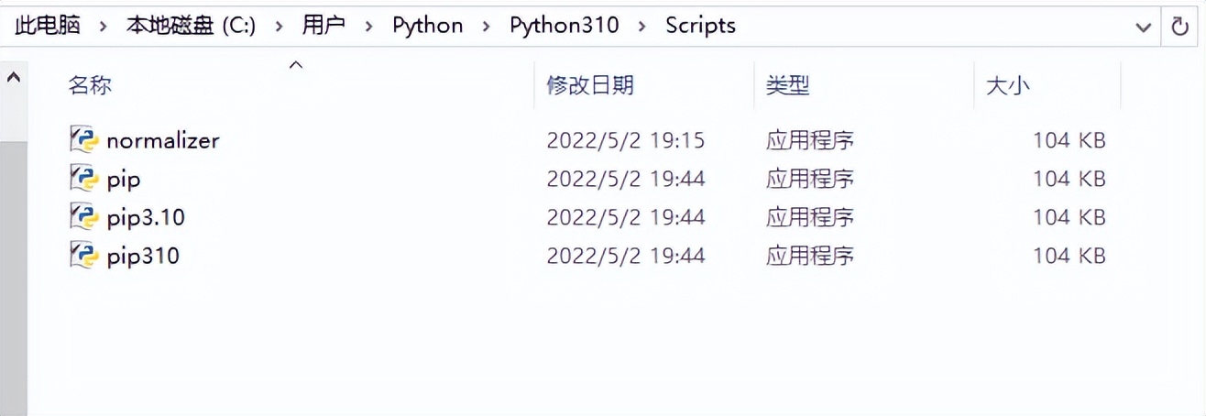
Task: Click the normalizer Python file icon
Action: click(x=83, y=139)
